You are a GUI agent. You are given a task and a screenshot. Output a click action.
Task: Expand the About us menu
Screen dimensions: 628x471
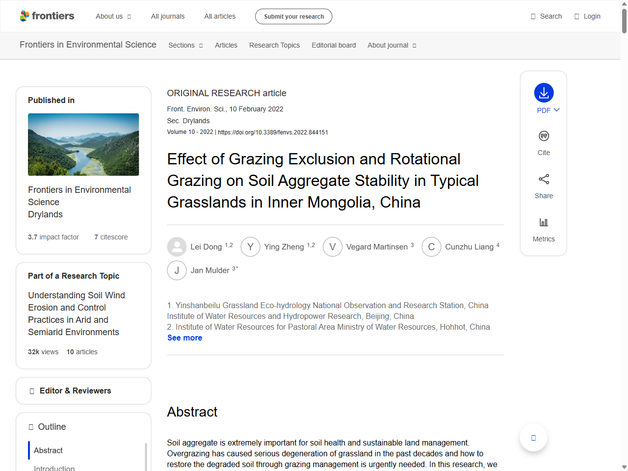click(113, 16)
